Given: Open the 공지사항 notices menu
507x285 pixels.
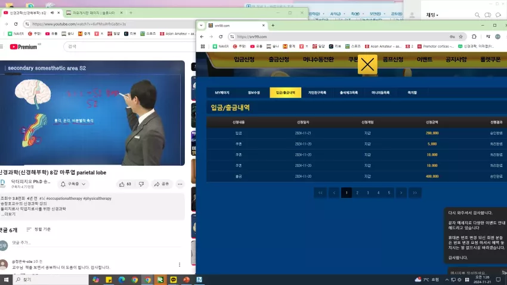Looking at the screenshot, I should point(456,60).
